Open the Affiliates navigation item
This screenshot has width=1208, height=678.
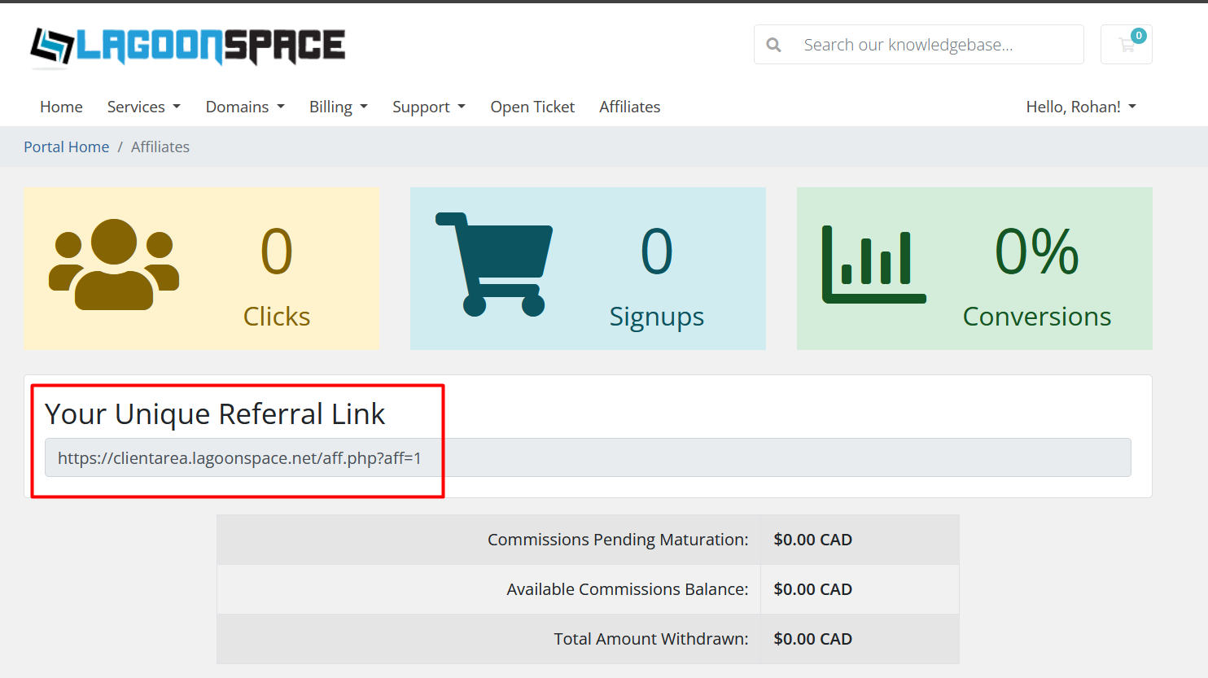point(629,107)
